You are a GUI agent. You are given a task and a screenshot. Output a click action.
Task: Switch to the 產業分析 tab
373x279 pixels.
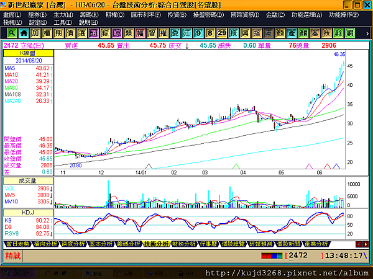tap(316, 244)
